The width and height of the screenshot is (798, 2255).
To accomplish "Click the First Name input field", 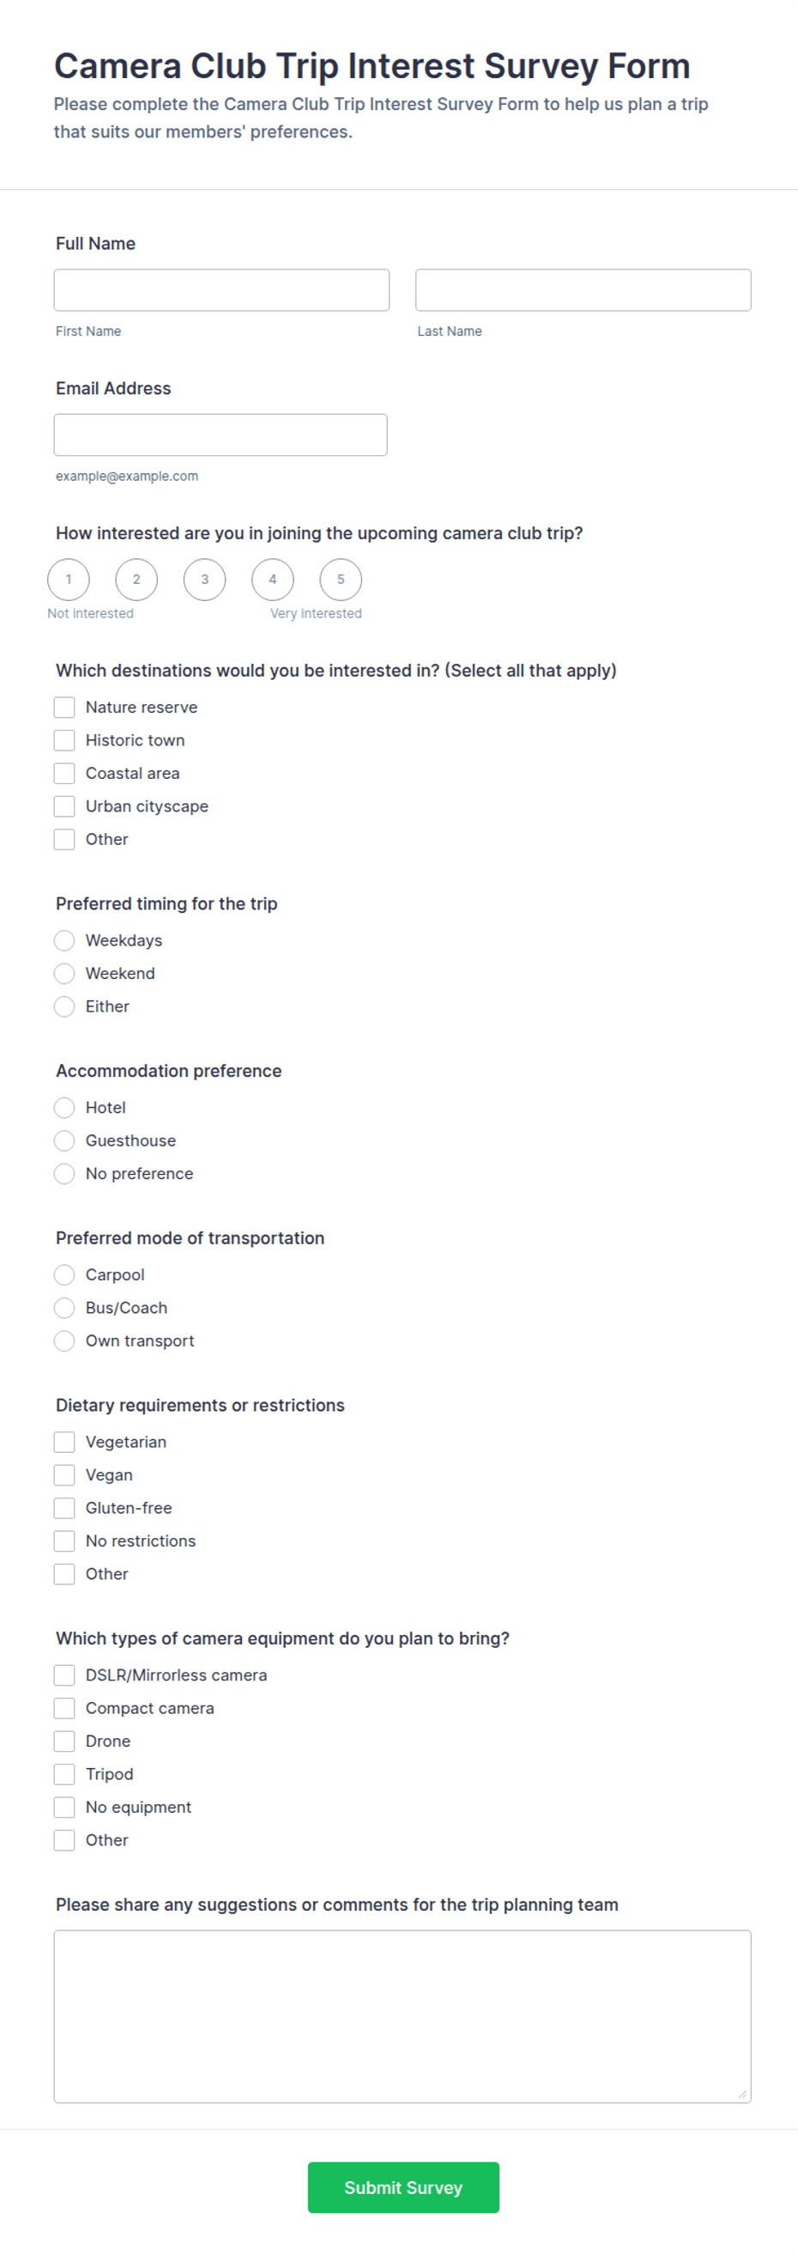I will click(x=221, y=289).
